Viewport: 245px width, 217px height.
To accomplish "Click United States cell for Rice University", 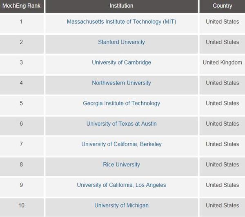I will (222, 167).
